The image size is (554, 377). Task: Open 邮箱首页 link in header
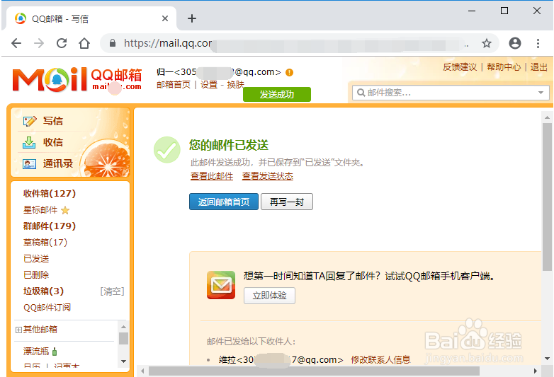point(174,85)
